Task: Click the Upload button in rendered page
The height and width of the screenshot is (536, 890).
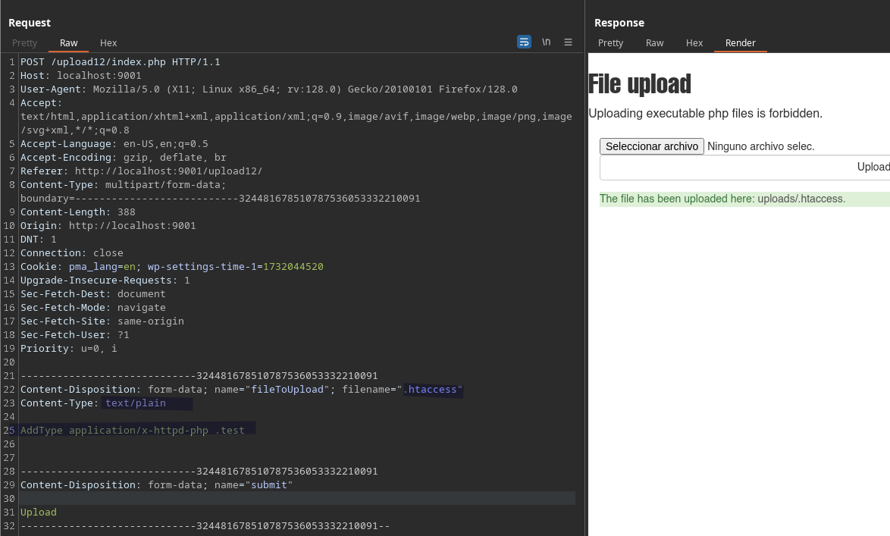Action: click(x=744, y=167)
